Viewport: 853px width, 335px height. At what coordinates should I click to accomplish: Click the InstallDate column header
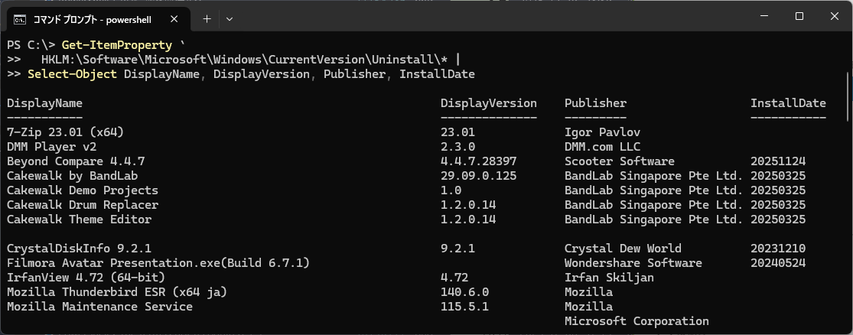click(x=788, y=103)
